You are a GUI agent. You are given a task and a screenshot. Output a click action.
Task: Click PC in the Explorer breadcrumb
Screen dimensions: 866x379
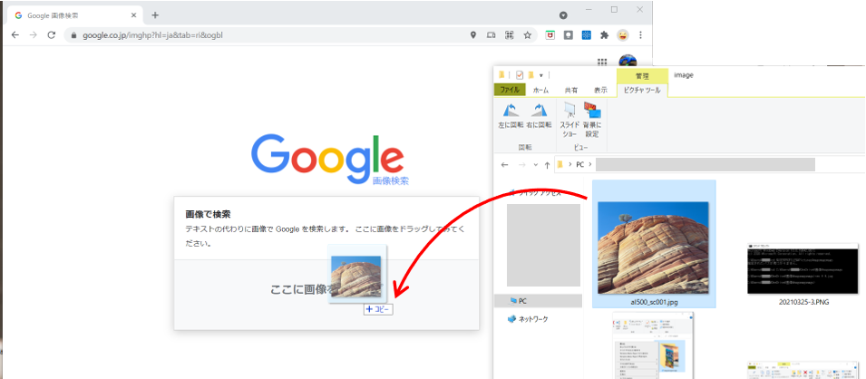580,165
